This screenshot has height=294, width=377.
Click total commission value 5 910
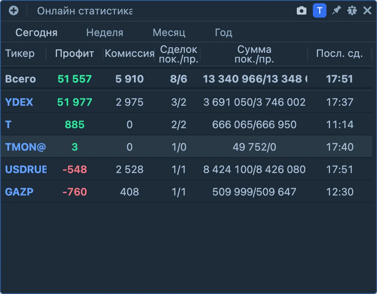coord(130,79)
